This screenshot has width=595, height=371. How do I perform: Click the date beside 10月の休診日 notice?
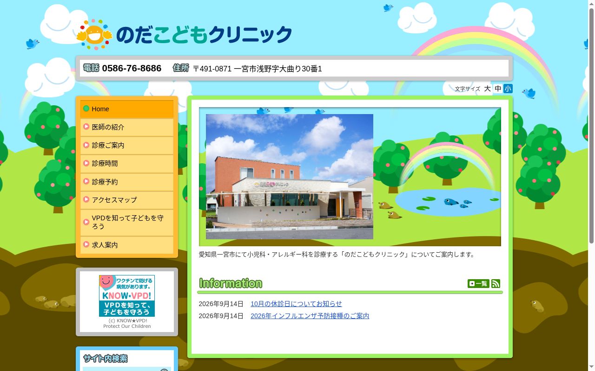pyautogui.click(x=221, y=304)
